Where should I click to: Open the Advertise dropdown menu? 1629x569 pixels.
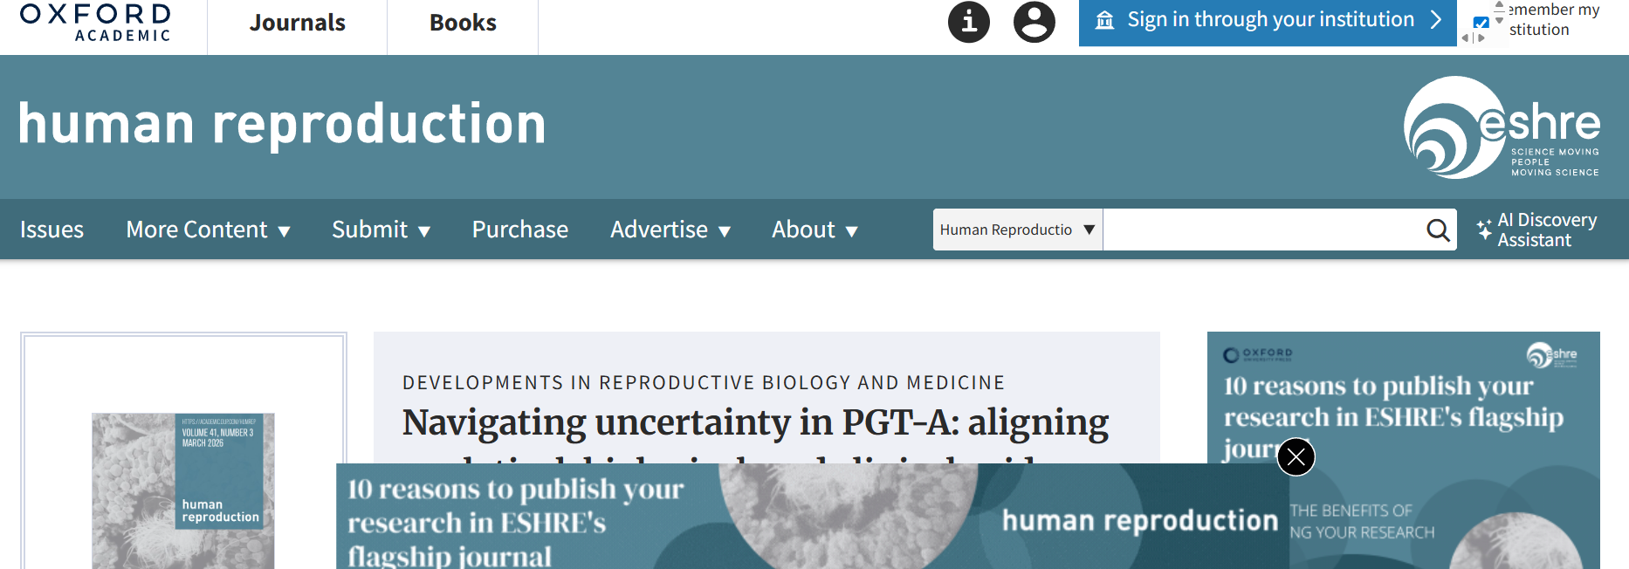pos(670,230)
